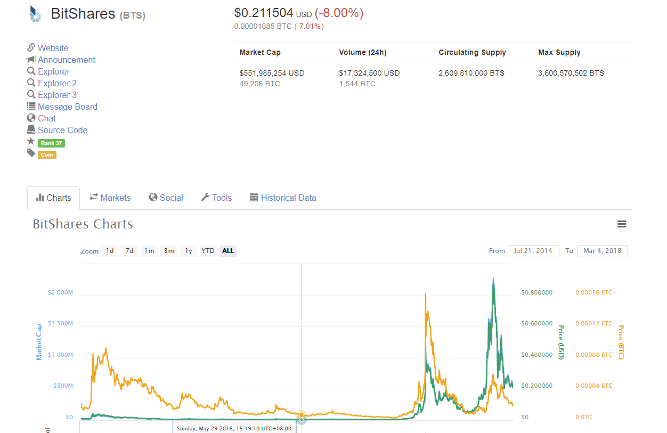The width and height of the screenshot is (667, 433).
Task: Click the megaphone icon beside Announcement
Action: pyautogui.click(x=31, y=59)
